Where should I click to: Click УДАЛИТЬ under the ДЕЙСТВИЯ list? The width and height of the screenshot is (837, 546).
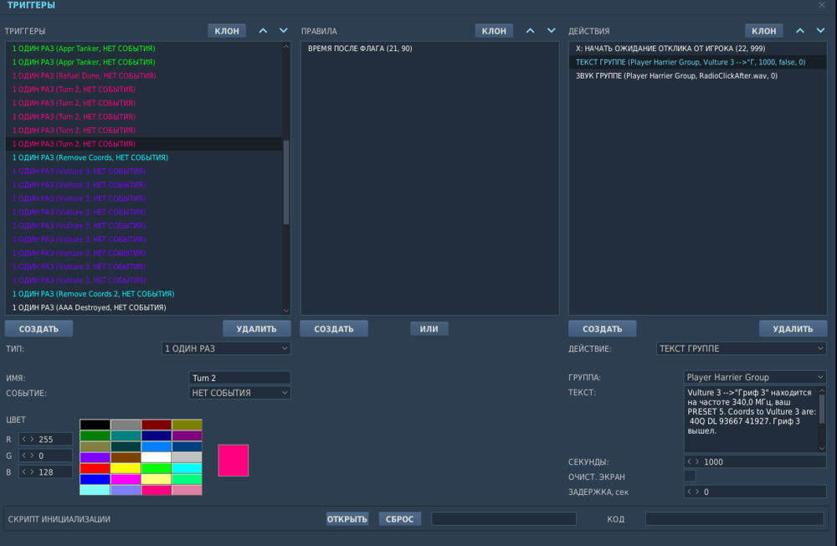tap(793, 328)
